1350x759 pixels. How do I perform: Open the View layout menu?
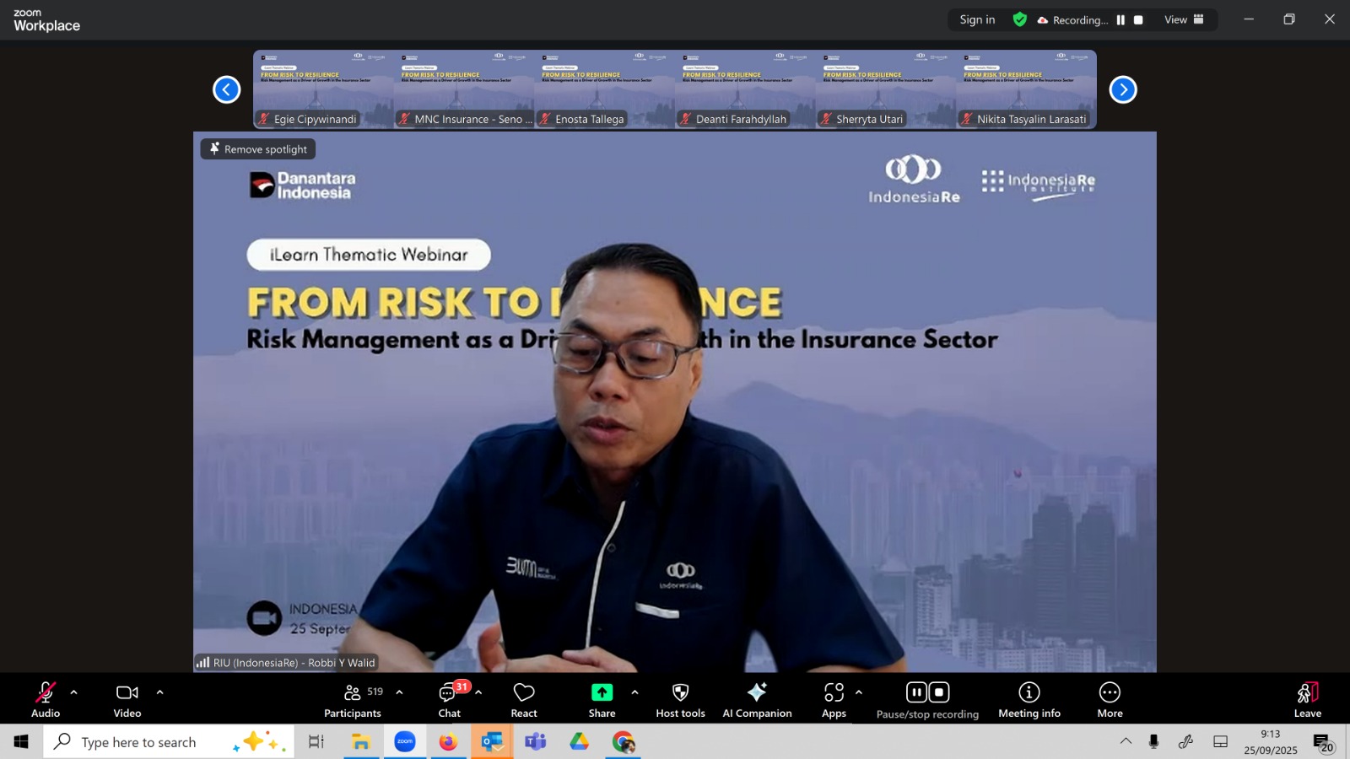click(x=1184, y=19)
